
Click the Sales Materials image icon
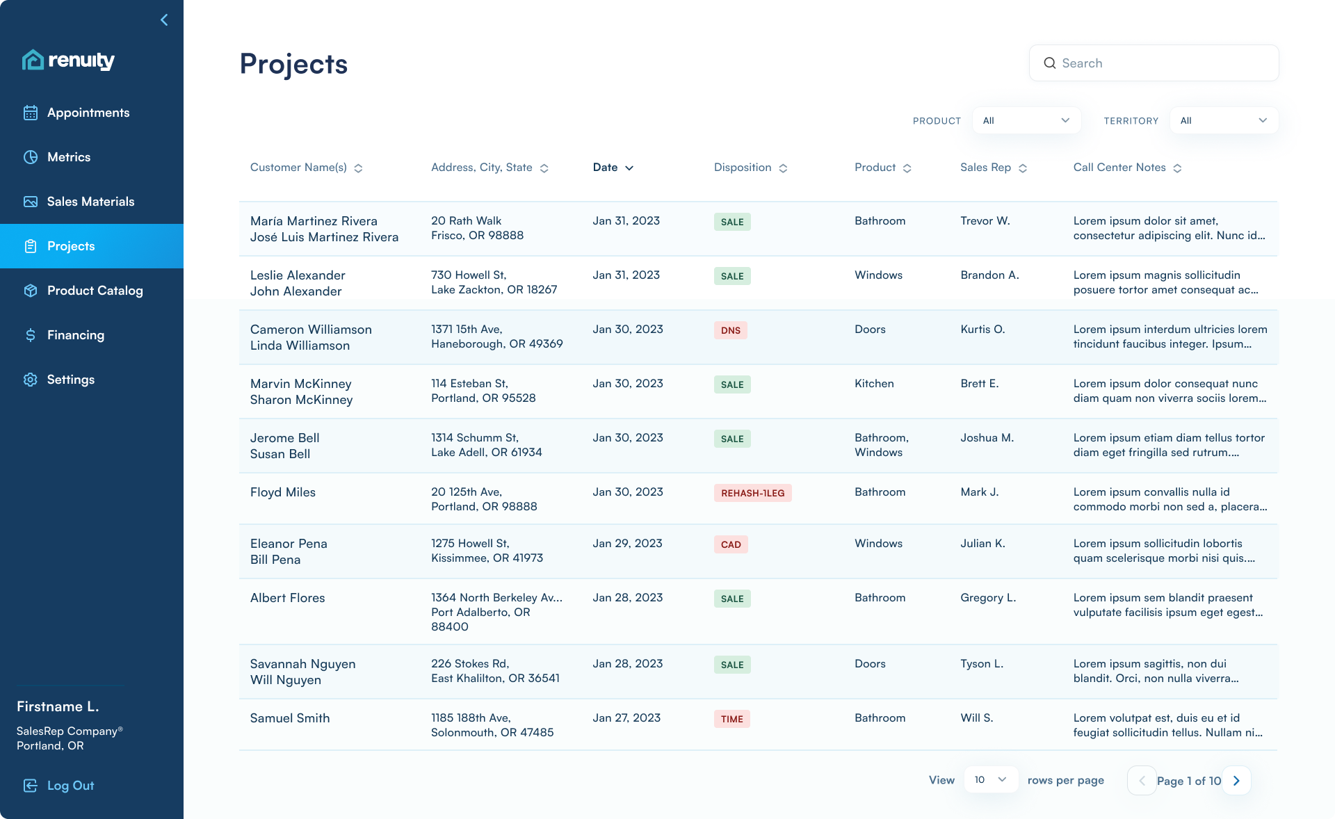click(x=31, y=202)
